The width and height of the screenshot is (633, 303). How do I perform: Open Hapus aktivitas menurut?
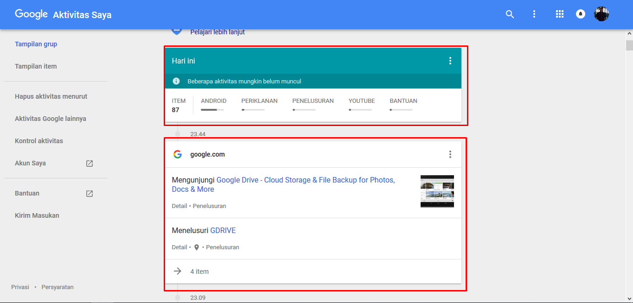[x=51, y=97]
